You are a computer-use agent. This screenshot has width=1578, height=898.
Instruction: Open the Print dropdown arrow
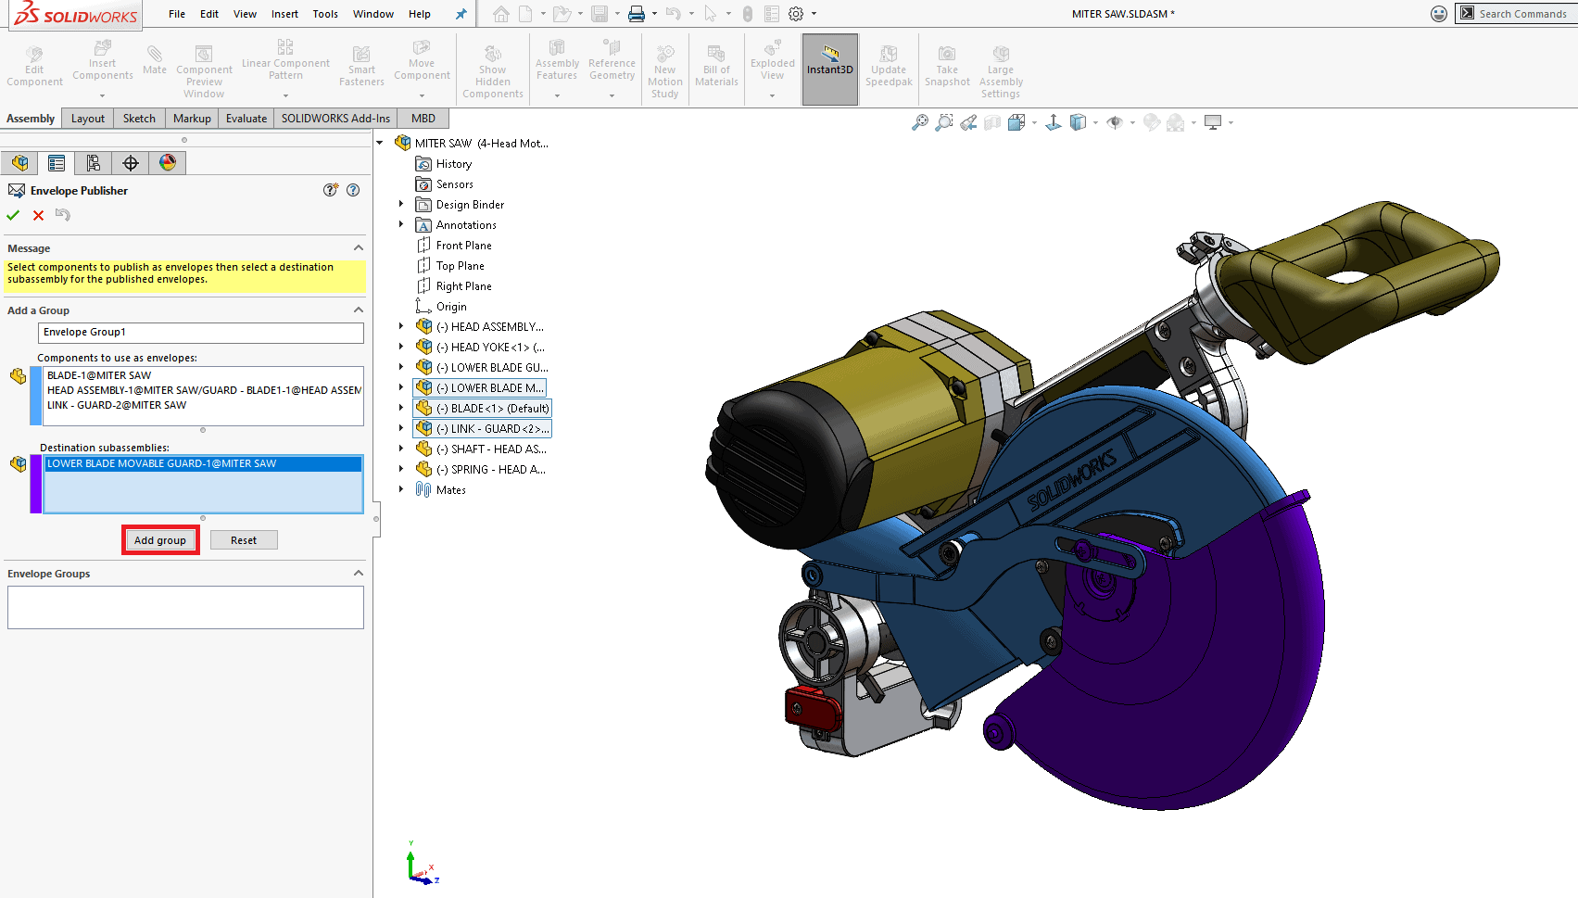point(654,14)
